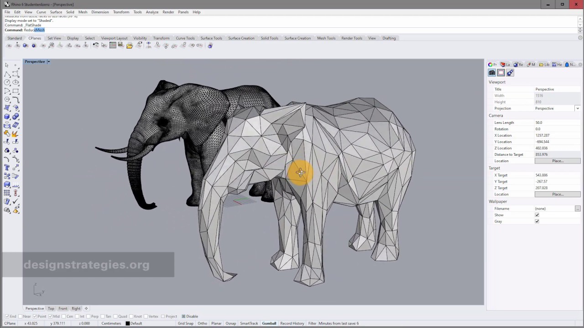The image size is (584, 328).
Task: Select the Polyline tool in left toolbar
Action: 7,74
